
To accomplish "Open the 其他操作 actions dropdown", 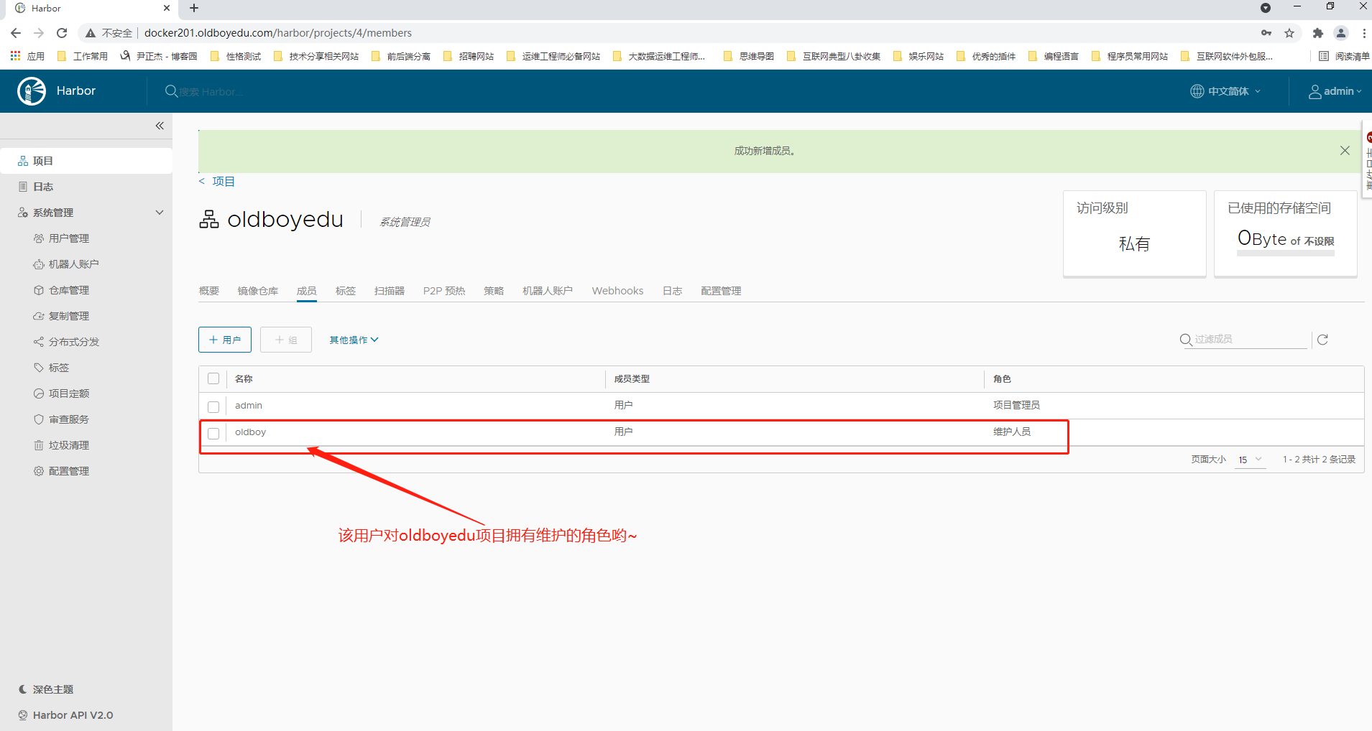I will pos(354,340).
